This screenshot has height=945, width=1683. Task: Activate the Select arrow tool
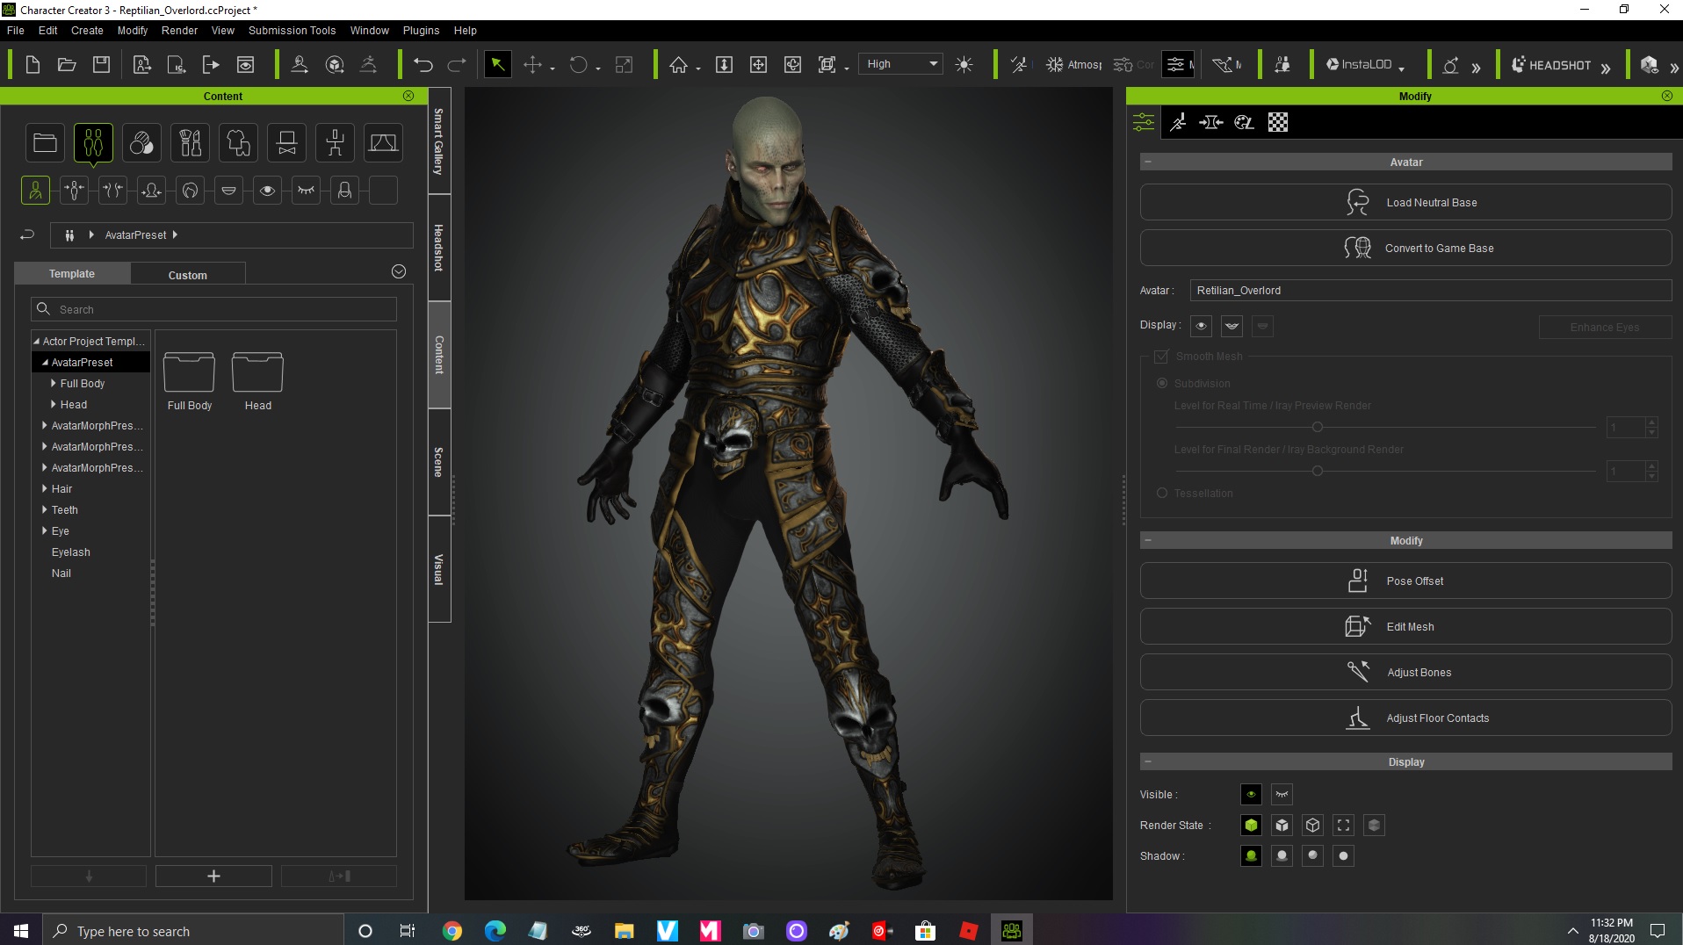pyautogui.click(x=497, y=64)
